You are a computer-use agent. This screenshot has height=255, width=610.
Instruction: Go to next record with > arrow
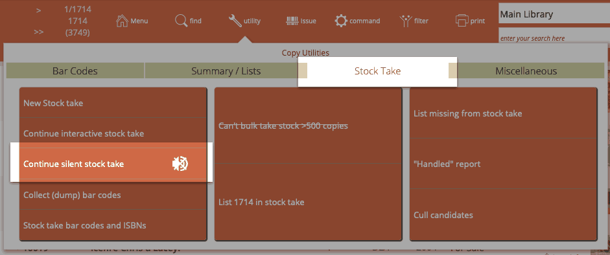pos(38,10)
